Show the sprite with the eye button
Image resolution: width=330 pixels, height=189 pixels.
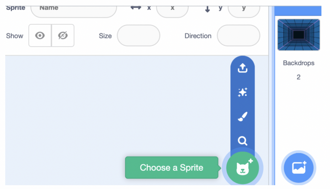[40, 35]
